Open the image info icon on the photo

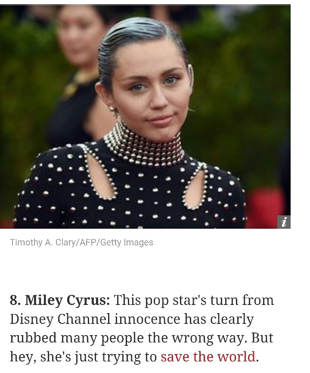coord(284,222)
